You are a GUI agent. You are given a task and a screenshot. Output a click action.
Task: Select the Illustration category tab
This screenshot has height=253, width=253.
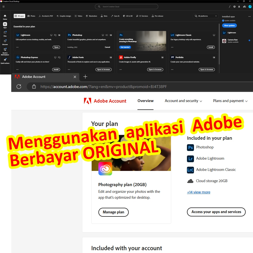coord(91,16)
